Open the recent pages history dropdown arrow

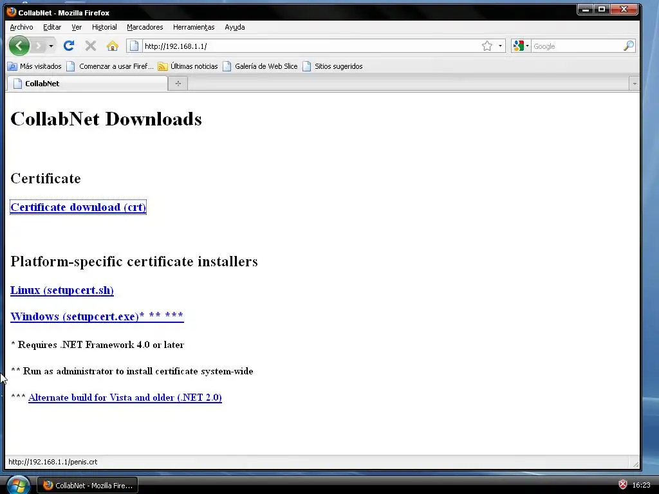[x=51, y=46]
